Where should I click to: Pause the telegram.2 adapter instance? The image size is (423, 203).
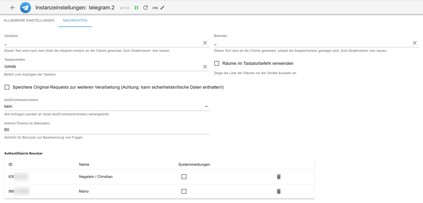(136, 7)
